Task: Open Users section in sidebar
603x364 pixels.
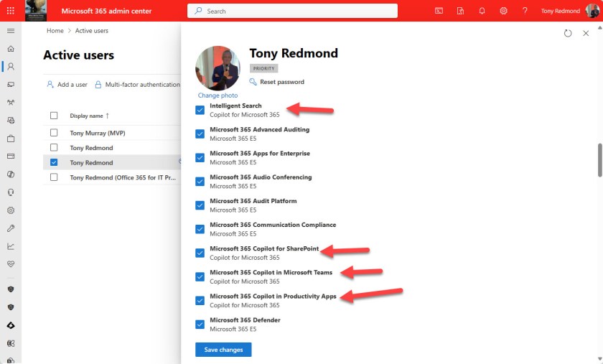Action: [x=11, y=67]
